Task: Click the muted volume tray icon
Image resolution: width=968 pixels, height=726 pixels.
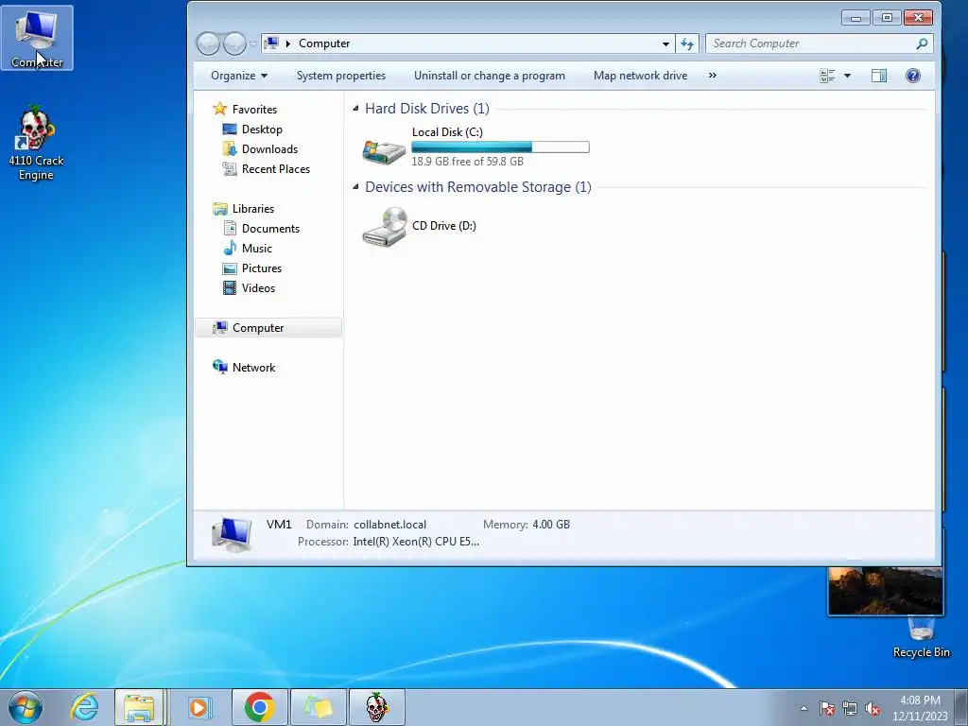Action: tap(873, 709)
